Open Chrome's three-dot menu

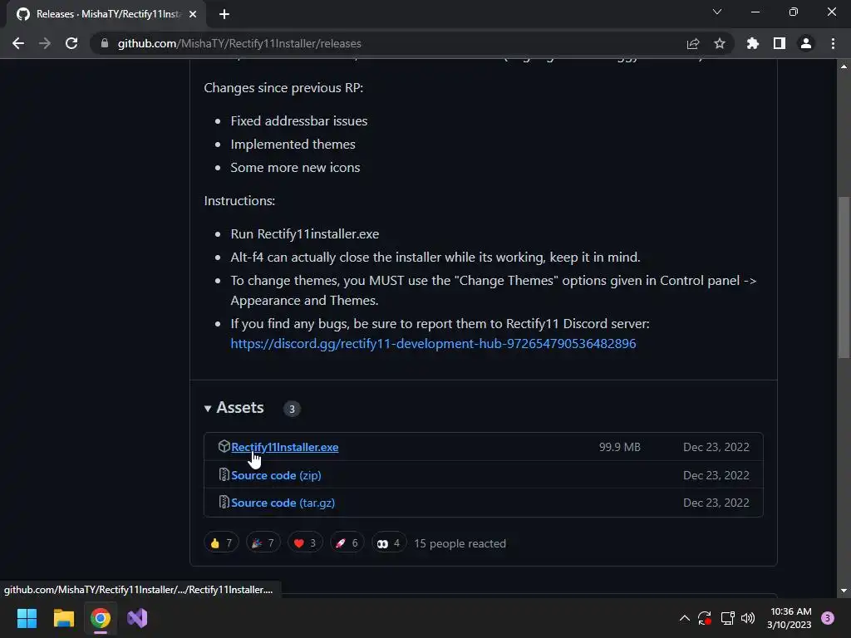tap(833, 43)
